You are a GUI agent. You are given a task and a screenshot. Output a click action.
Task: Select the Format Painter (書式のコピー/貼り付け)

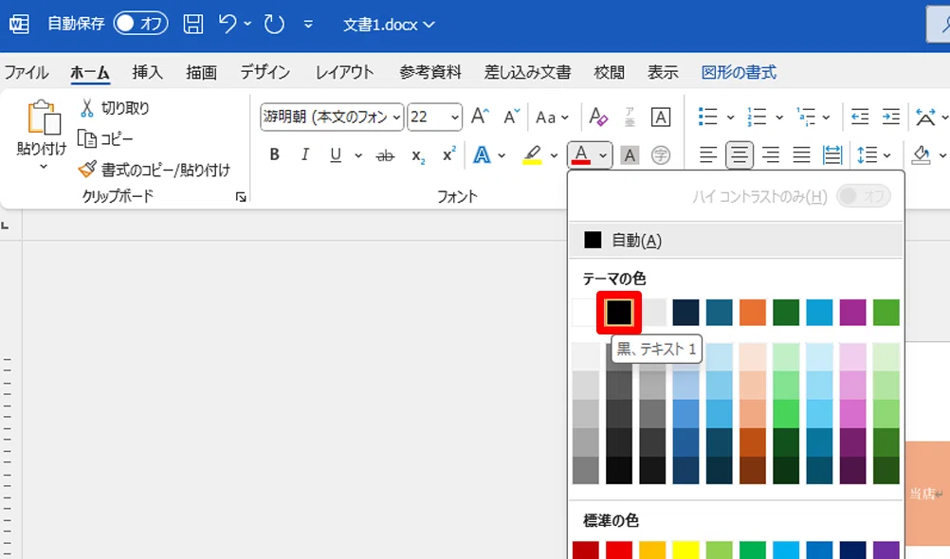pos(154,170)
